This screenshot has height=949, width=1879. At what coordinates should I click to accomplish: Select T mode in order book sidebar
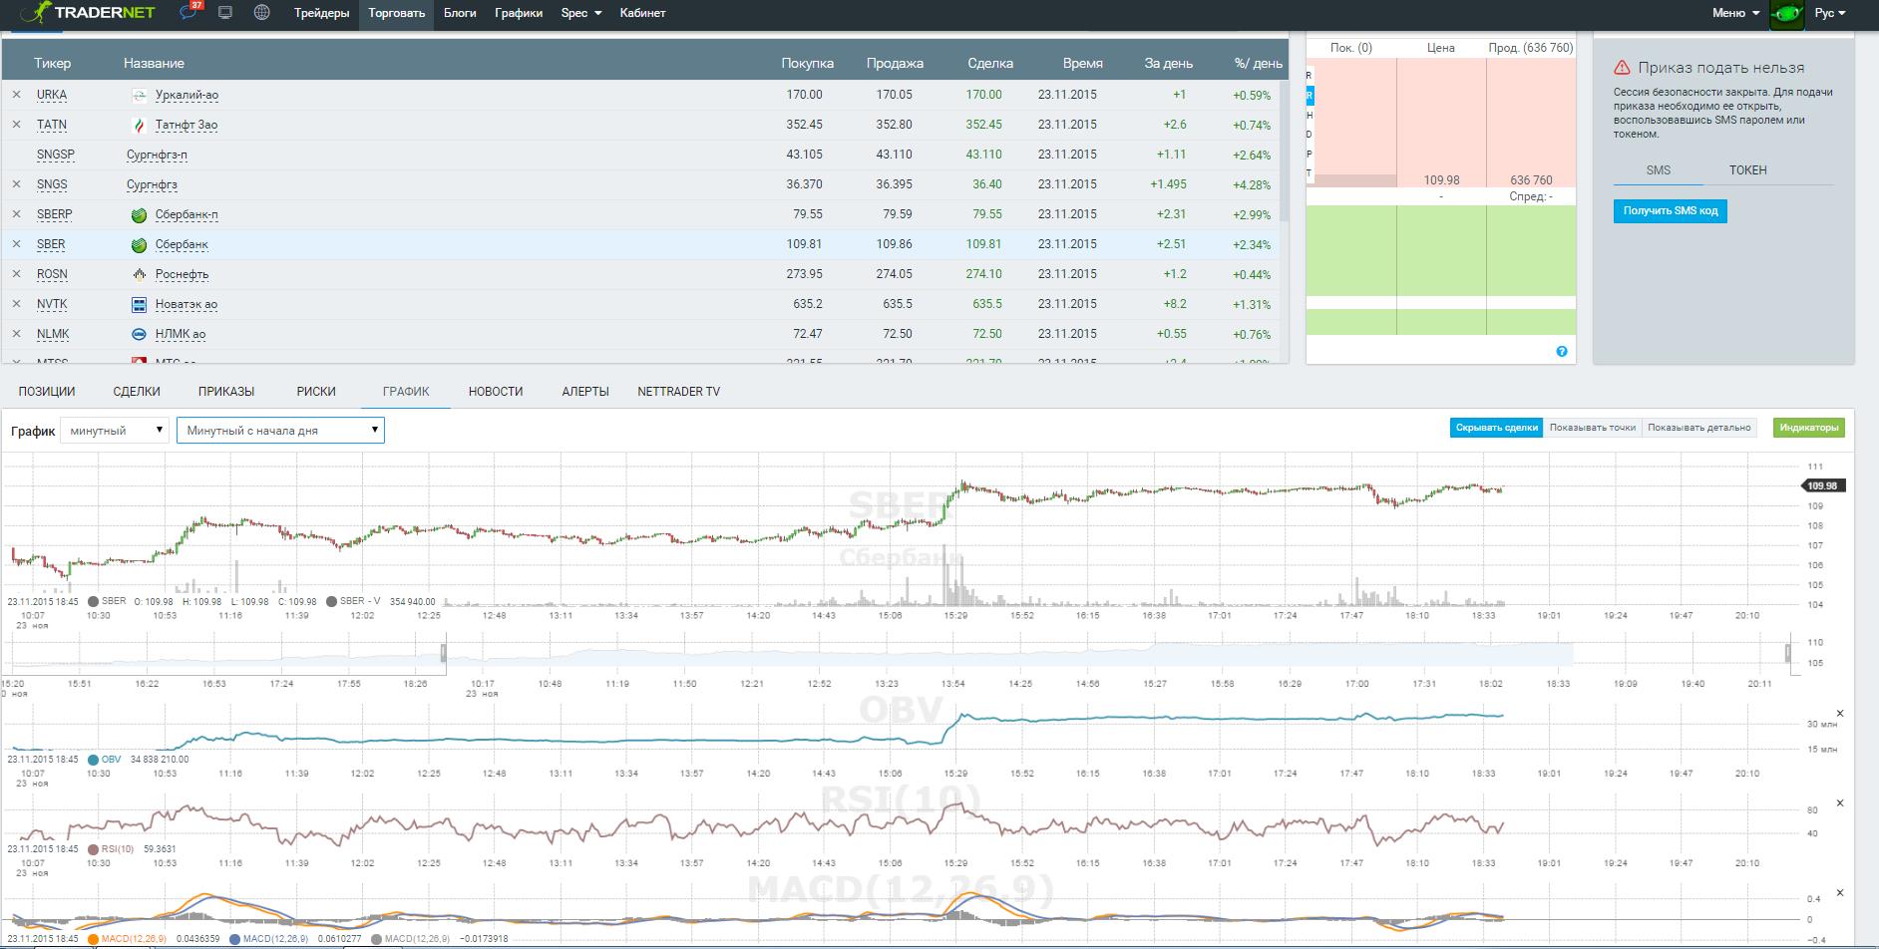[x=1310, y=173]
